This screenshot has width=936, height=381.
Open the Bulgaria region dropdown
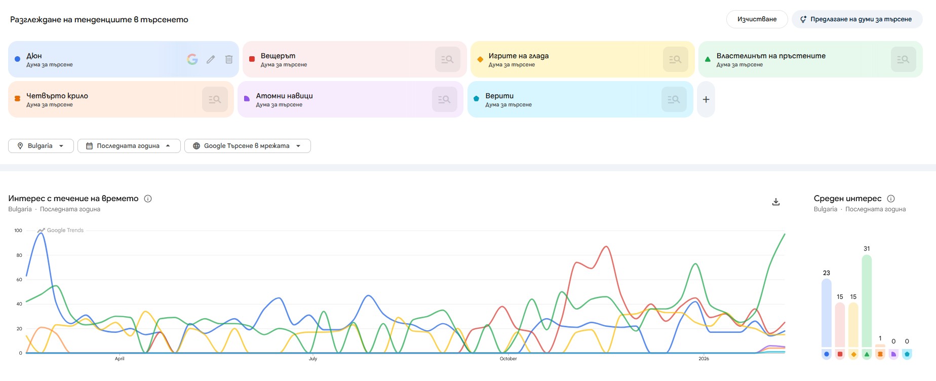click(41, 146)
